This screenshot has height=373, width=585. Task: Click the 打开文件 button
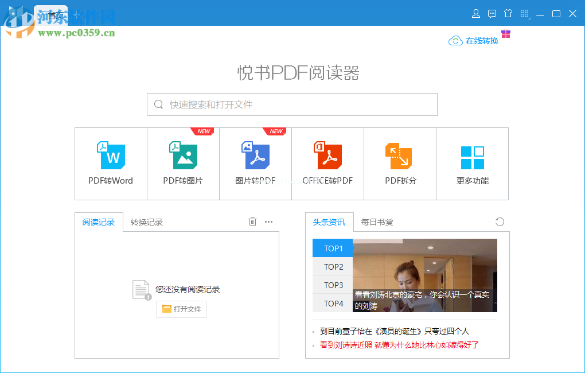click(x=181, y=309)
